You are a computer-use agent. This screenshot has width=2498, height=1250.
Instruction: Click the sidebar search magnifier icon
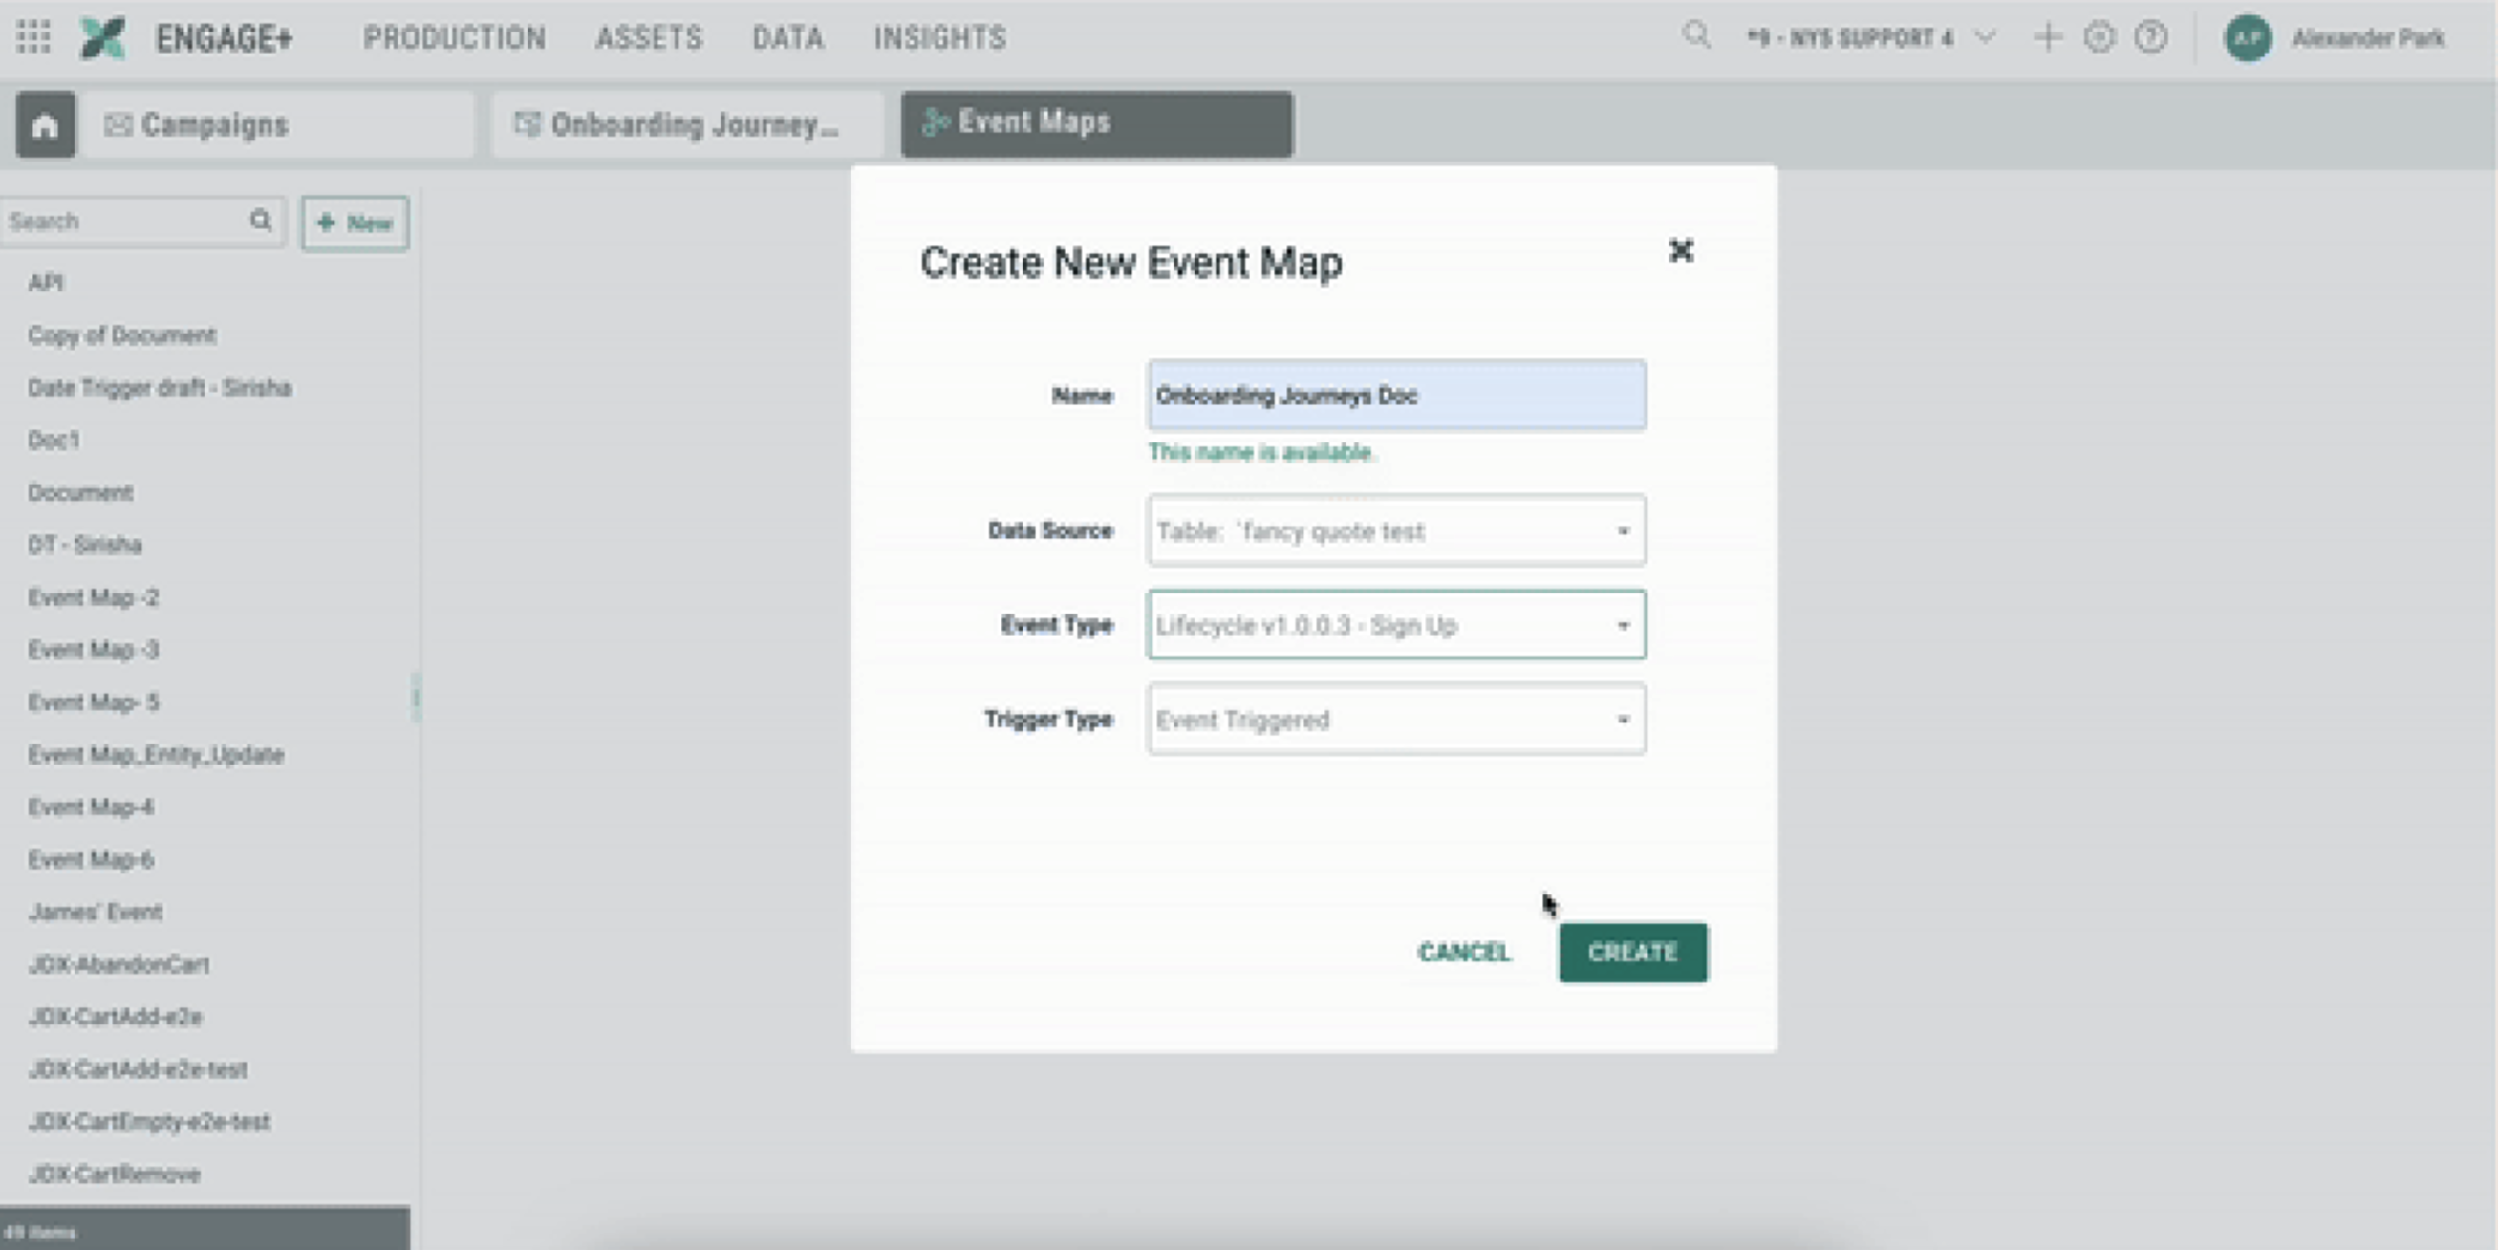pyautogui.click(x=261, y=221)
